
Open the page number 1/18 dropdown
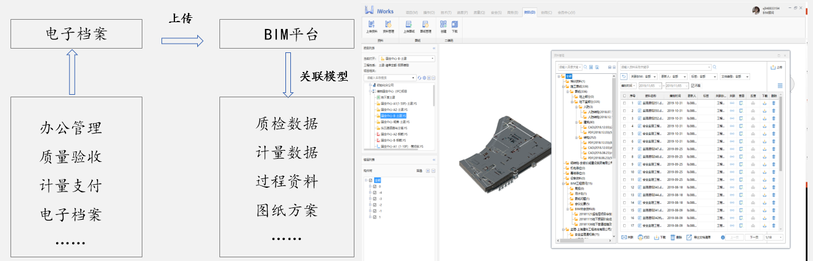773,237
